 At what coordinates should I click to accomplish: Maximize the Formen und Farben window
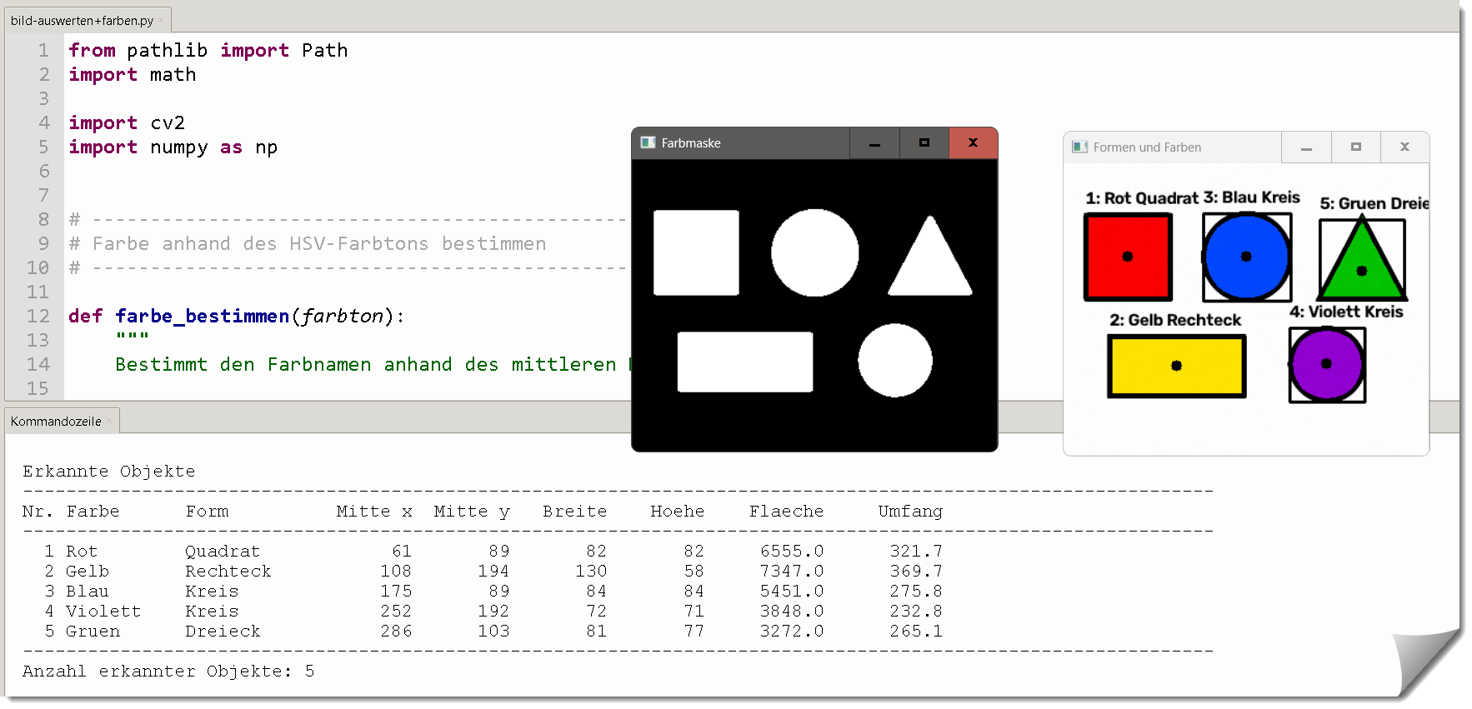tap(1356, 147)
